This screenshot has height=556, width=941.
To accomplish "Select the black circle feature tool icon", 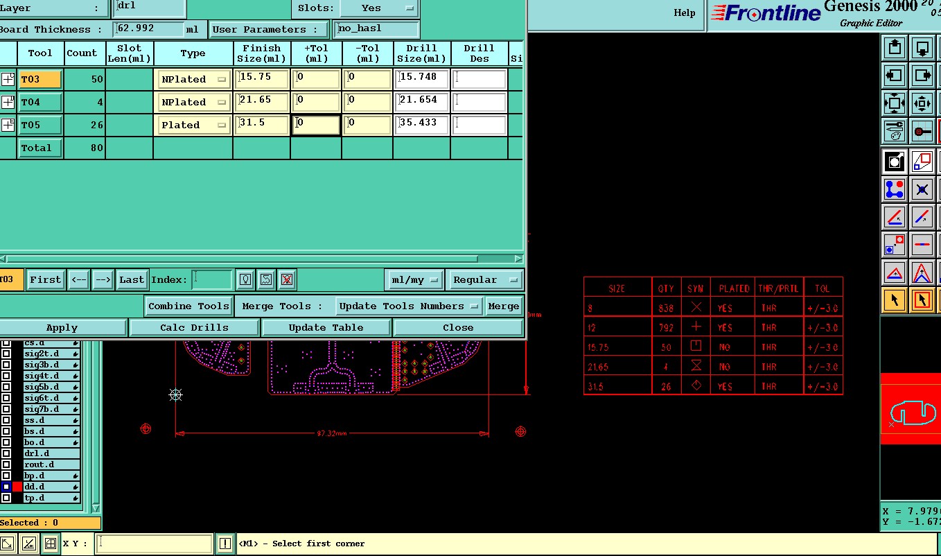I will [x=895, y=162].
